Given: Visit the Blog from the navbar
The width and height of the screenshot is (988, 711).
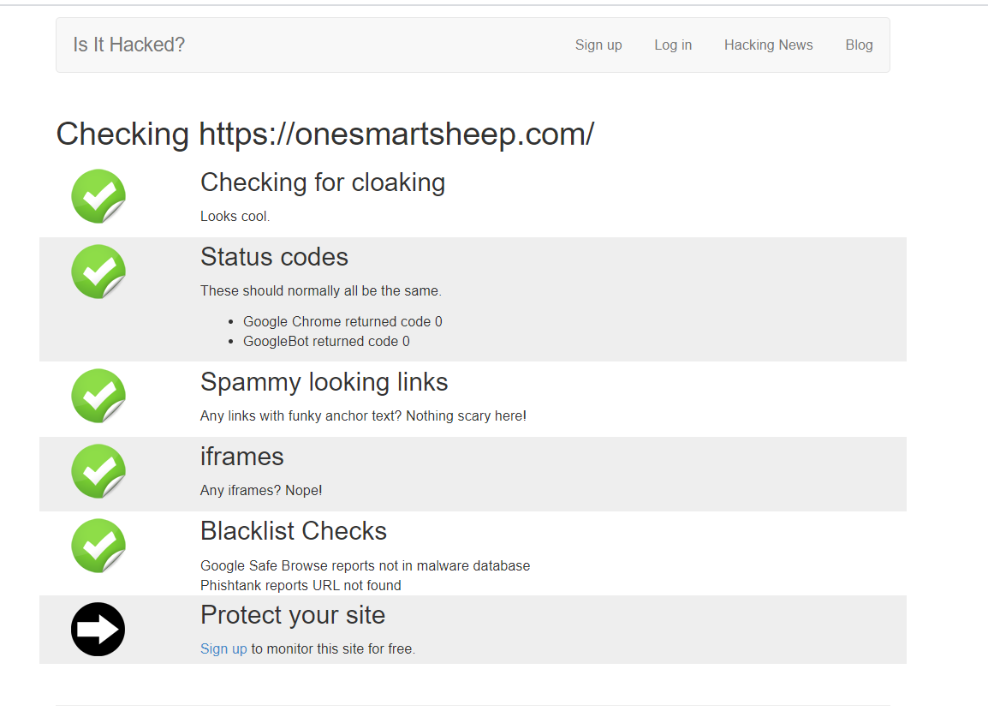Looking at the screenshot, I should click(859, 45).
